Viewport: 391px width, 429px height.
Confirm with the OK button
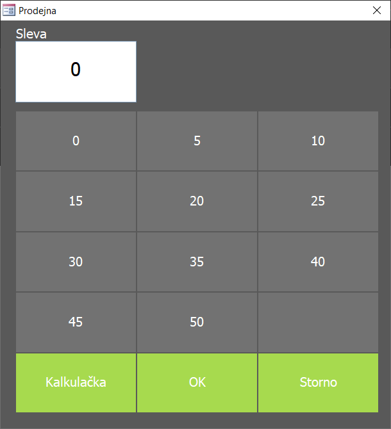tap(197, 382)
